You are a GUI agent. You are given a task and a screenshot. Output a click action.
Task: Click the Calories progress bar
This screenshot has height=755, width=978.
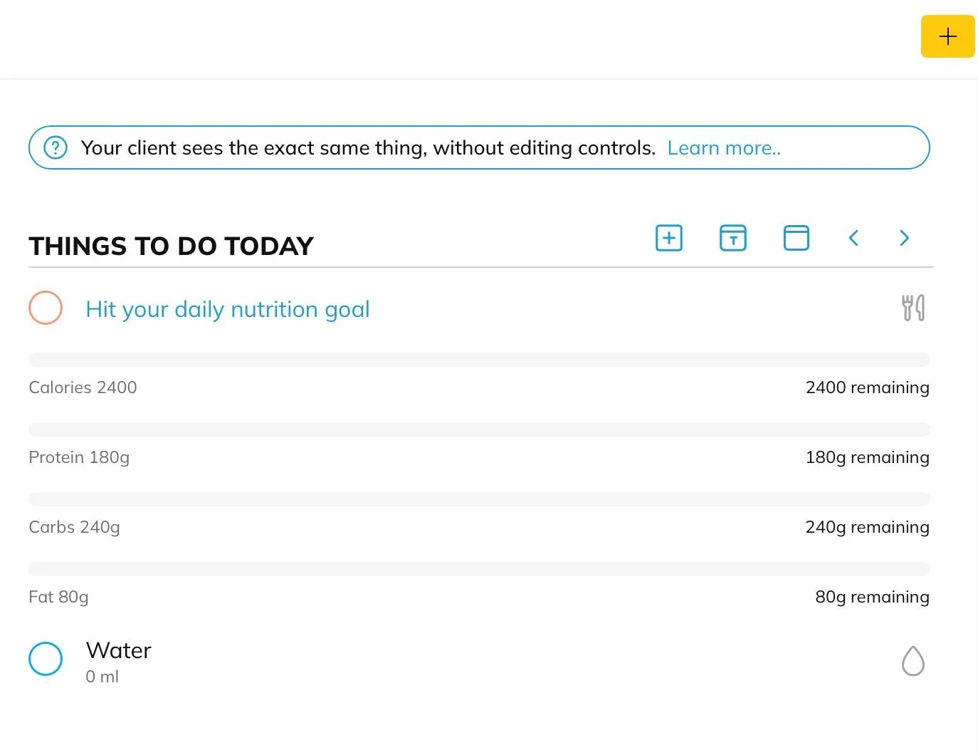[479, 360]
